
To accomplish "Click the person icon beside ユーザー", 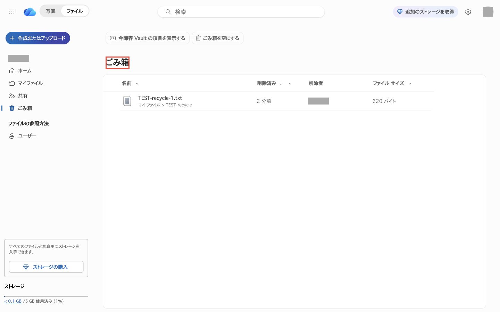I will [x=12, y=136].
